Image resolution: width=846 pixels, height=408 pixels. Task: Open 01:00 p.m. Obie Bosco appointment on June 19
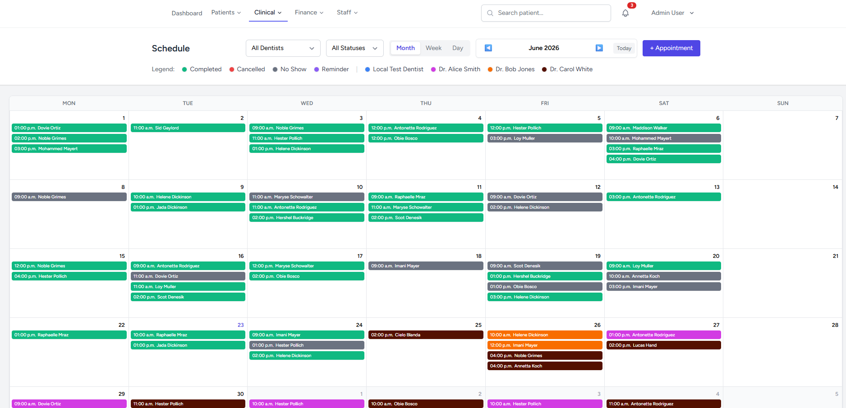point(545,287)
